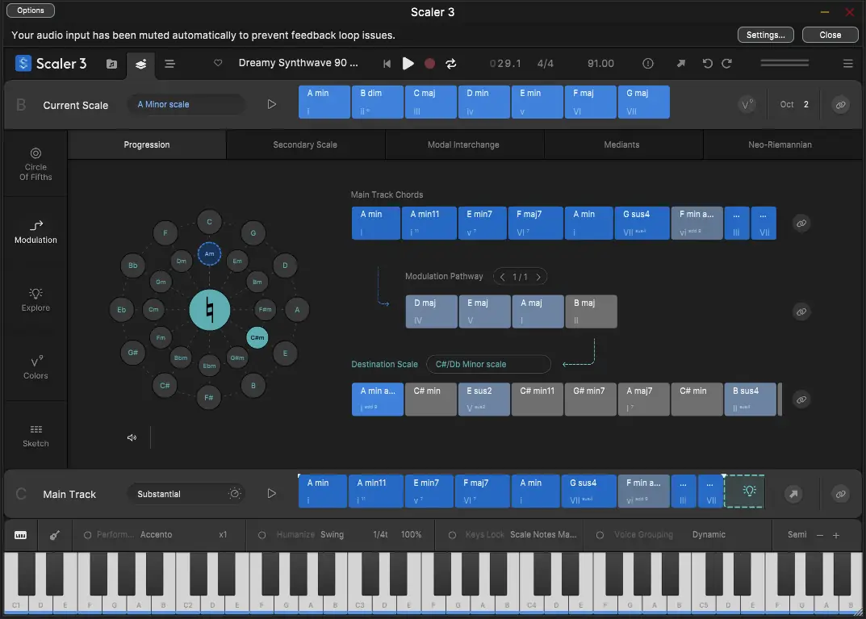Image resolution: width=866 pixels, height=619 pixels.
Task: Open the Dynamic voice grouping dropdown
Action: (709, 535)
